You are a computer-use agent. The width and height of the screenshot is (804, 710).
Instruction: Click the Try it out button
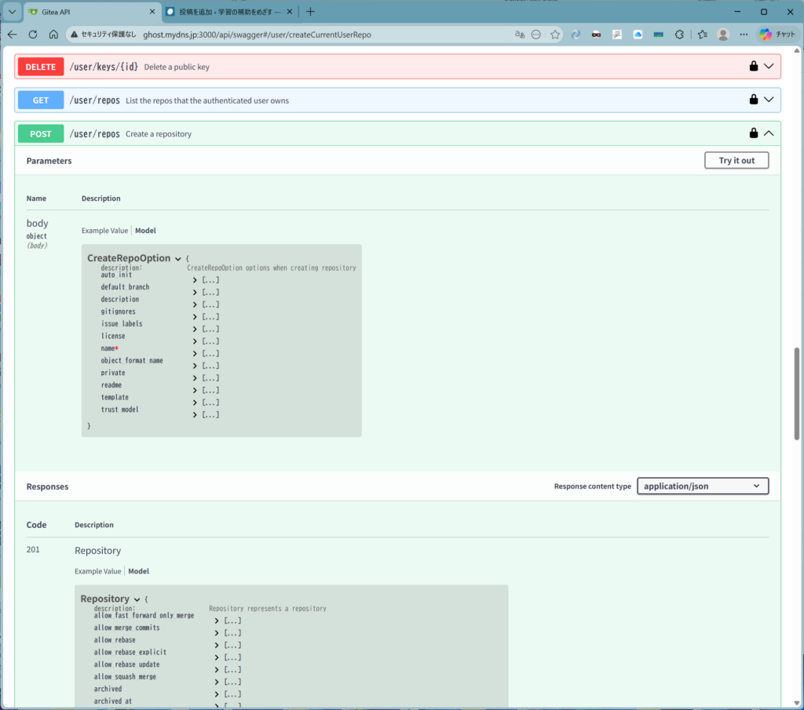pyautogui.click(x=736, y=161)
